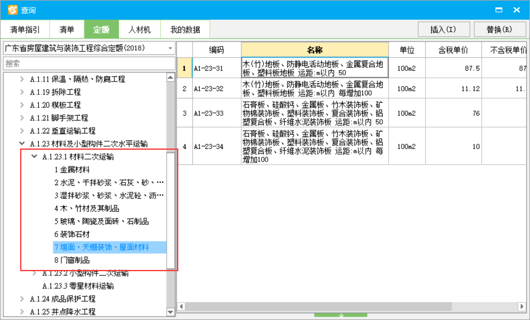The height and width of the screenshot is (320, 530).
Task: Click the table horizontal scrollbar left arrow
Action: tap(181, 306)
